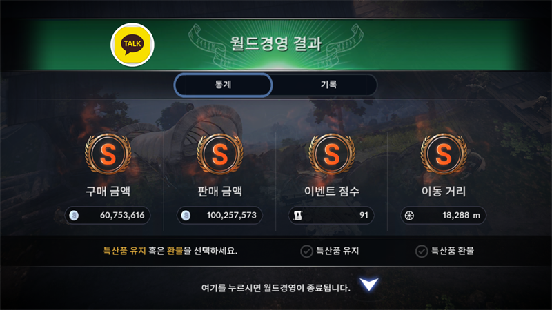Click the scroll icon beside event score 91
This screenshot has width=552, height=310.
[x=298, y=216]
